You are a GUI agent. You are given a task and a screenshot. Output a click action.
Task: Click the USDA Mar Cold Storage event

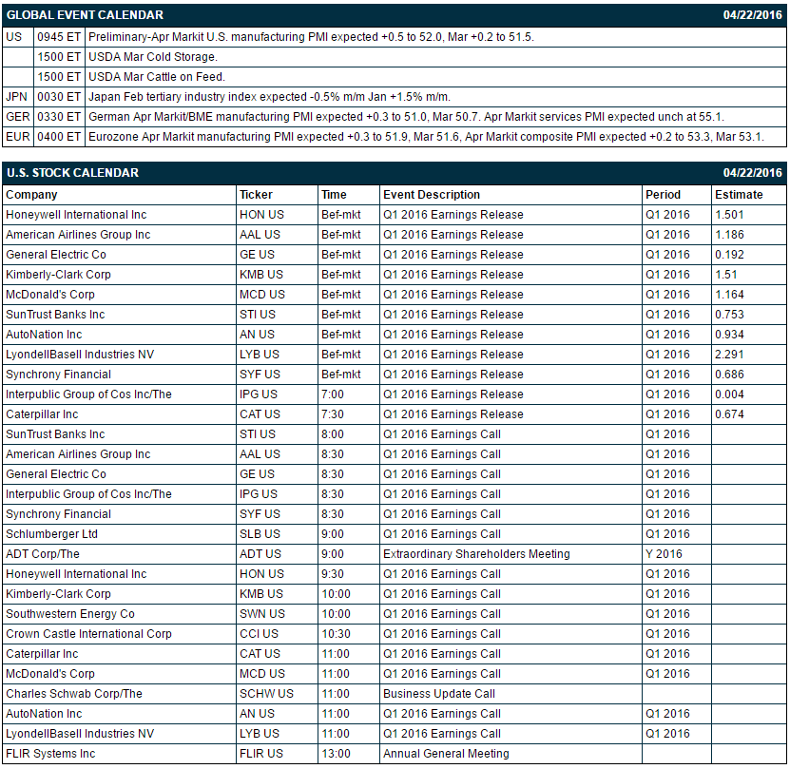[153, 57]
